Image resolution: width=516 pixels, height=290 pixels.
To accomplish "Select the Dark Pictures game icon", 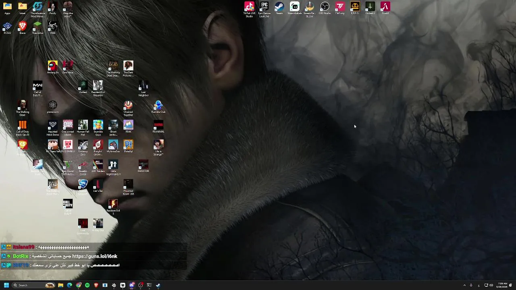I will (x=128, y=68).
